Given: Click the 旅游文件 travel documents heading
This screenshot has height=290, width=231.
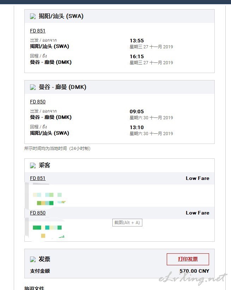Looking at the screenshot, I should click(x=34, y=288).
